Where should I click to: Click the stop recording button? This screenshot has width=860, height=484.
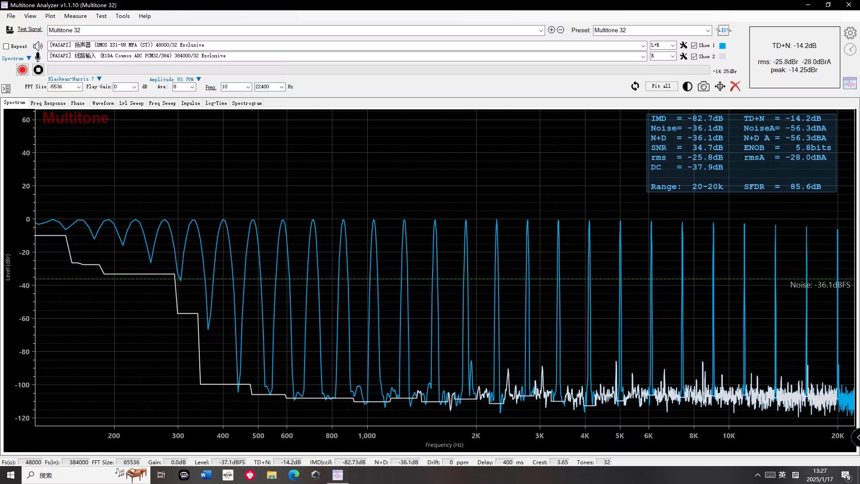click(39, 70)
